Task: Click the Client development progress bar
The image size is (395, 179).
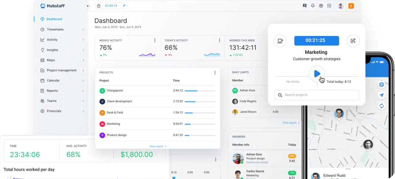Action: pyautogui.click(x=200, y=102)
